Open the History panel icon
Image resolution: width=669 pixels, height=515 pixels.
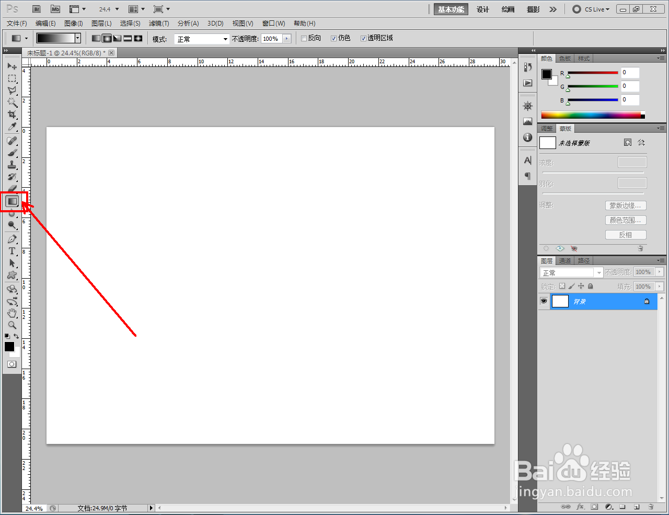pos(528,67)
